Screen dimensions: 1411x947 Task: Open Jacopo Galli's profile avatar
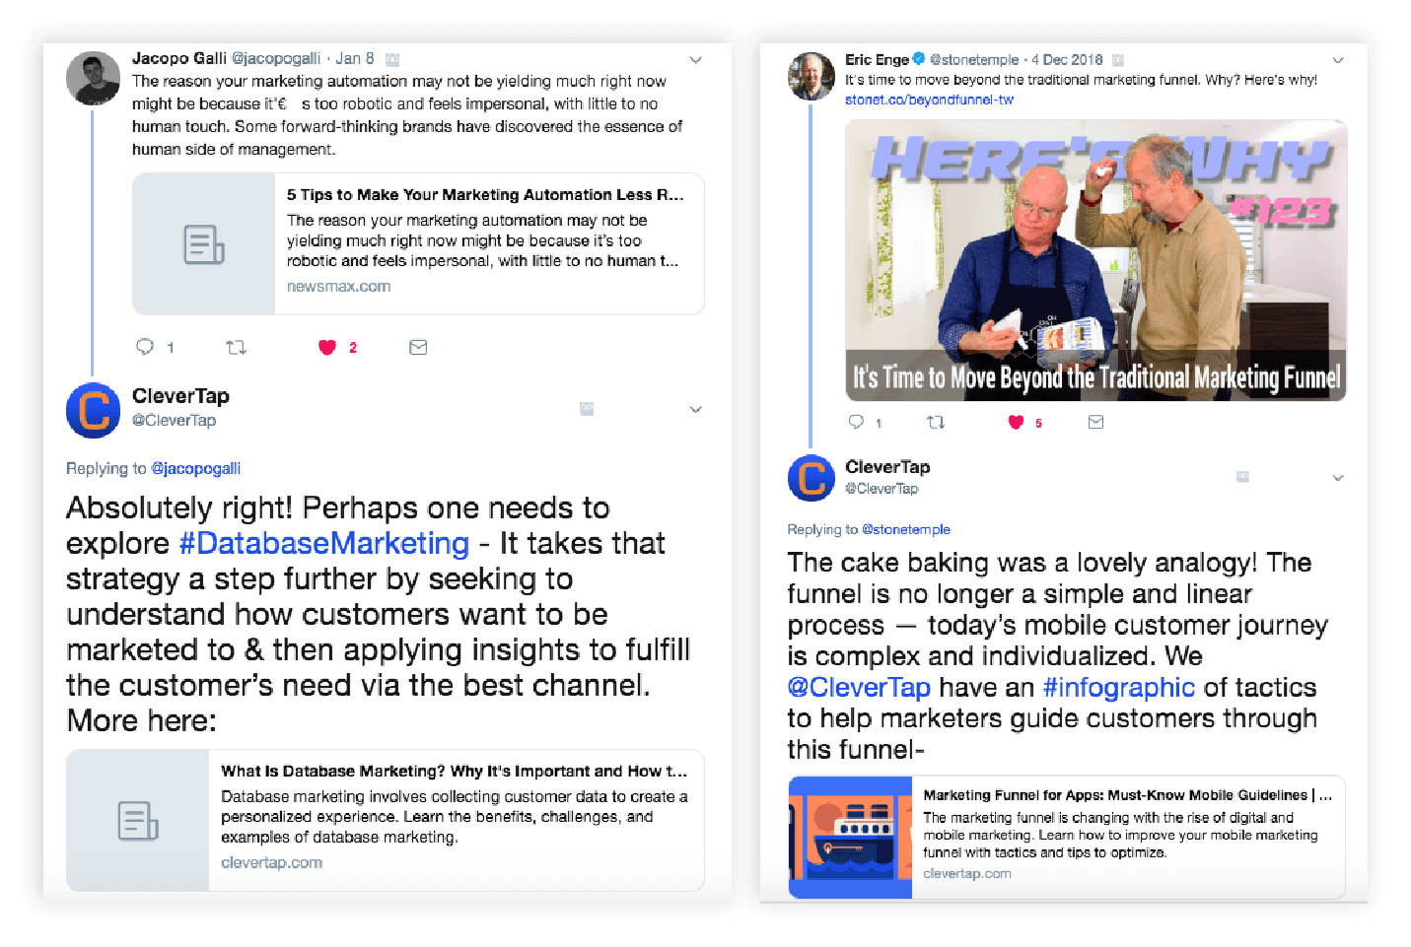93,79
